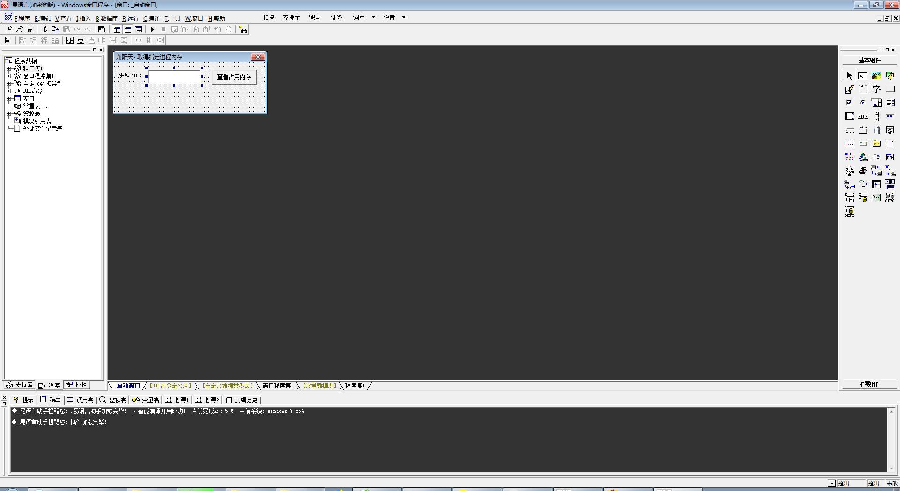Expand the Dll命令 tree node
This screenshot has height=491, width=900.
(x=8, y=91)
